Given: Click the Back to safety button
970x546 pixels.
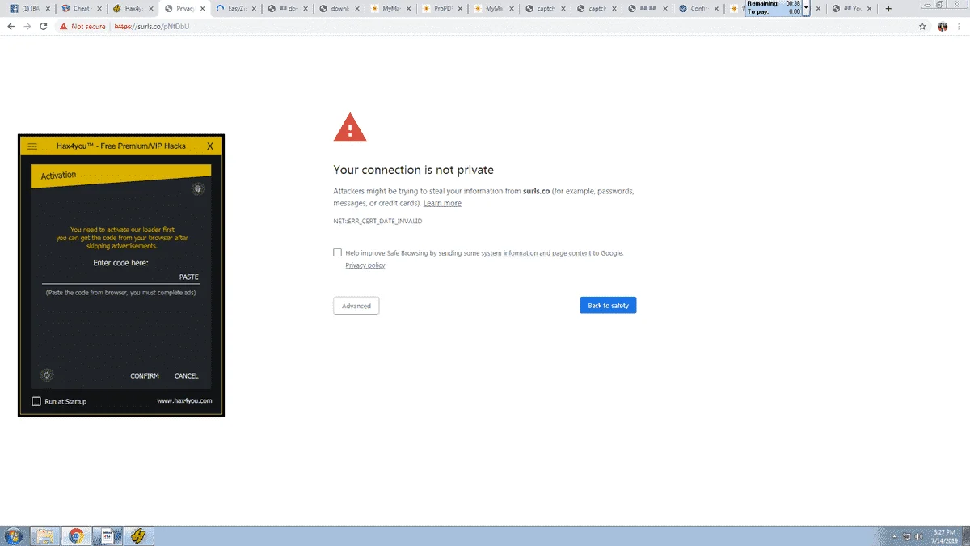Looking at the screenshot, I should (x=608, y=306).
